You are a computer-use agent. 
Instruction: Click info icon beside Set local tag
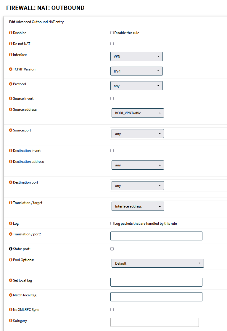[x=11, y=280]
